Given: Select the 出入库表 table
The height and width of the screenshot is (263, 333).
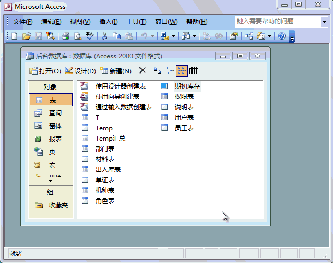Looking at the screenshot, I should (x=101, y=169).
